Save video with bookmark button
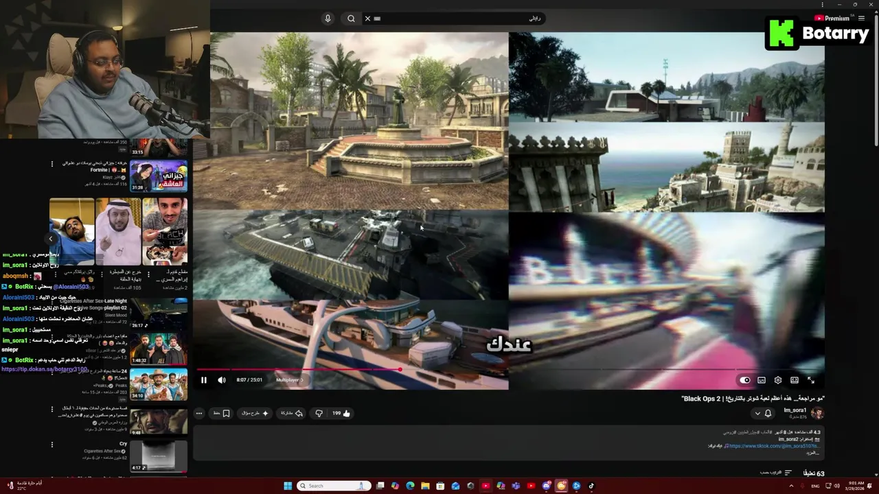This screenshot has height=494, width=879. [222, 413]
